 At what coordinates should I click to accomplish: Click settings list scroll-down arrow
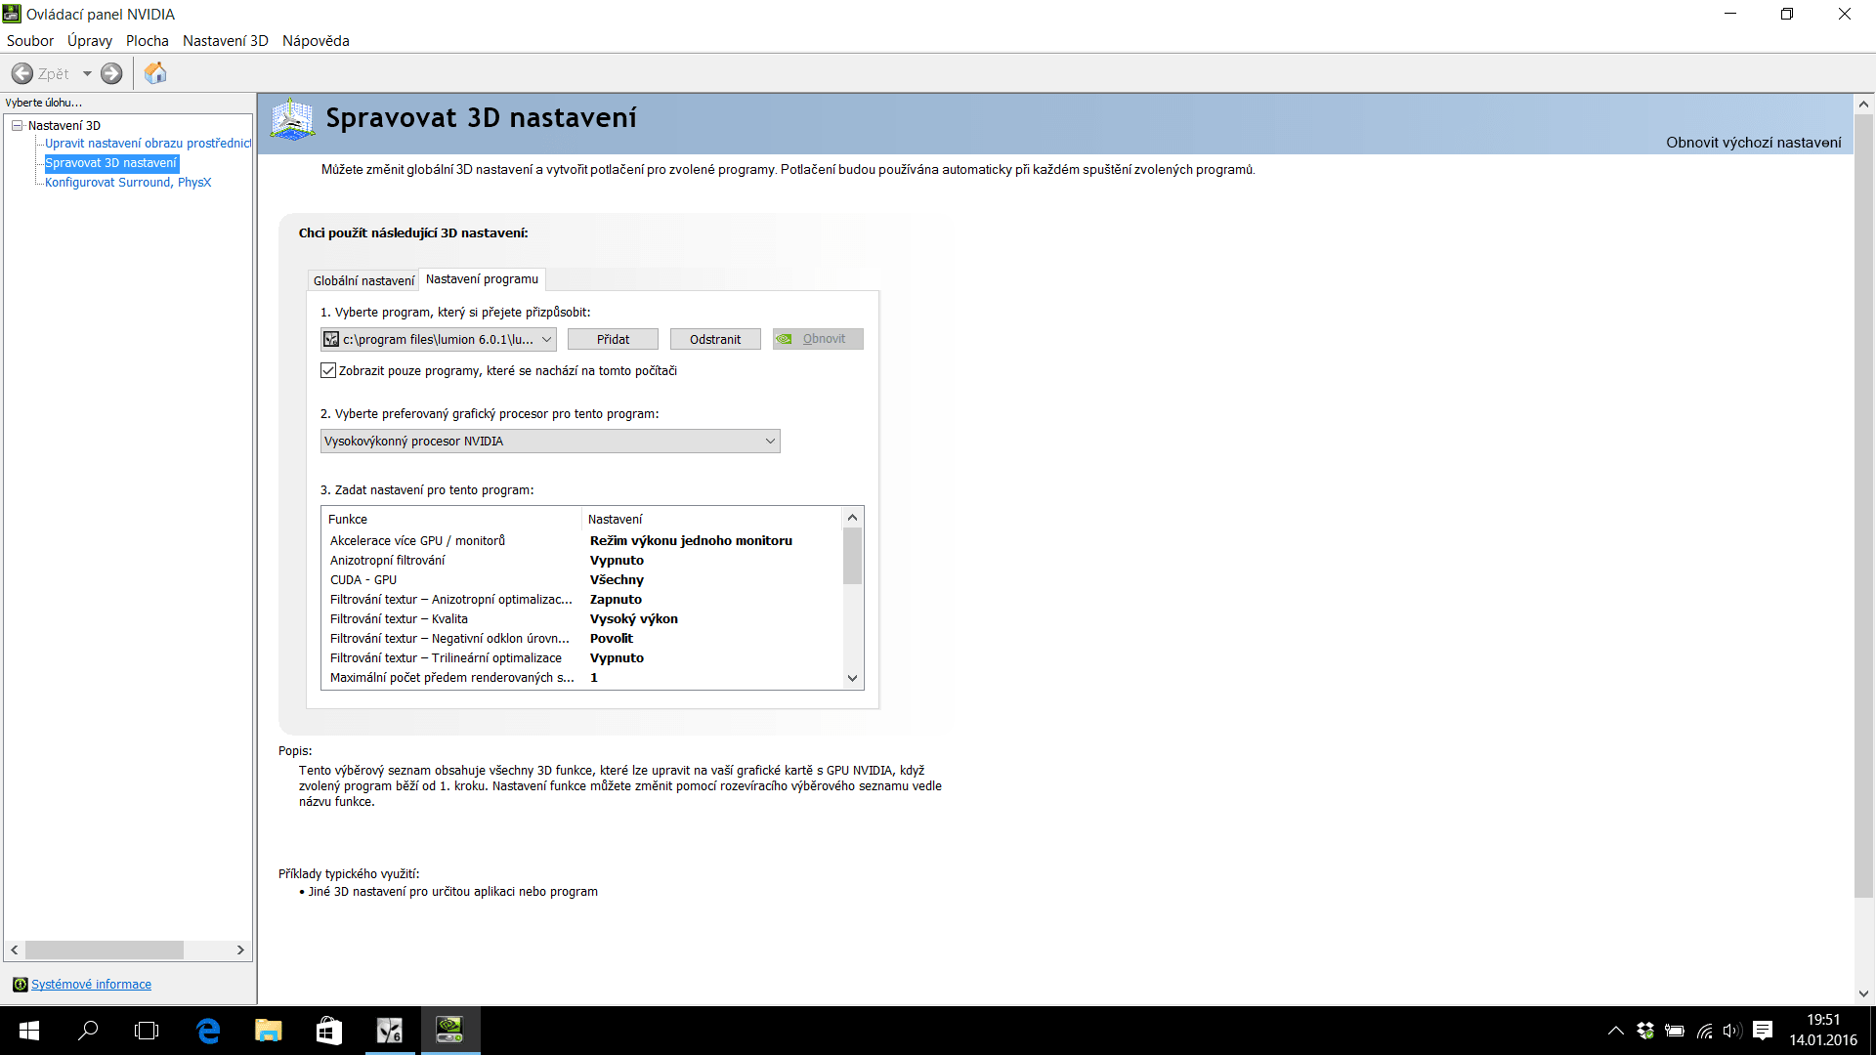pyautogui.click(x=852, y=679)
